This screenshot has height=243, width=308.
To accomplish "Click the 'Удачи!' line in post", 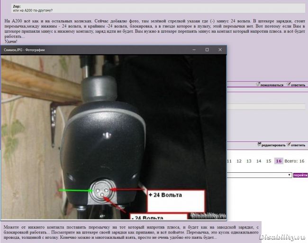I will [11, 41].
